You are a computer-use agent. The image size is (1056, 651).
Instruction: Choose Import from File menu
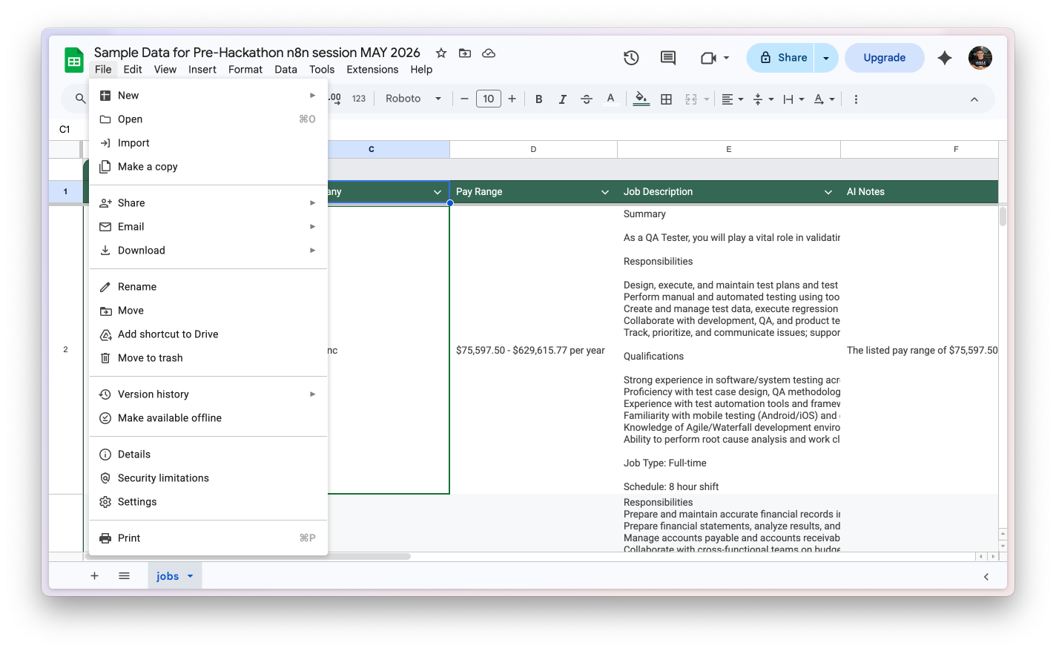[208, 143]
